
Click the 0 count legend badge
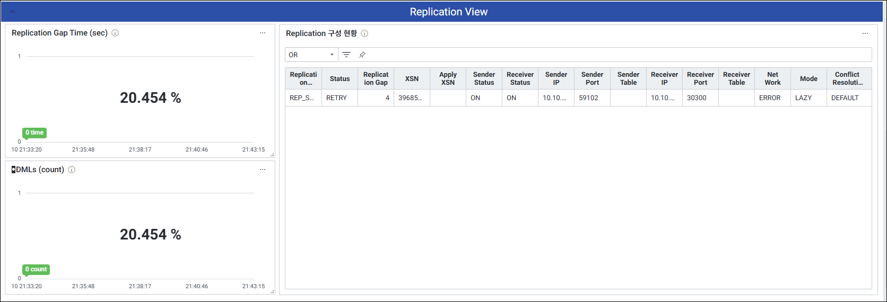pyautogui.click(x=36, y=269)
